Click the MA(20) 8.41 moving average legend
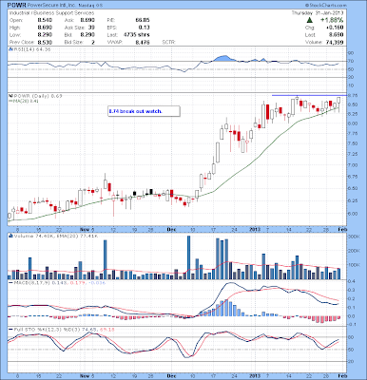This screenshot has width=367, height=380. [24, 101]
